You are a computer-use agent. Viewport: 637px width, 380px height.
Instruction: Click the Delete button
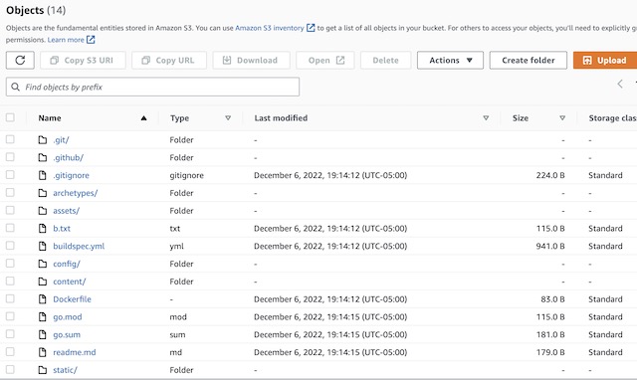385,60
